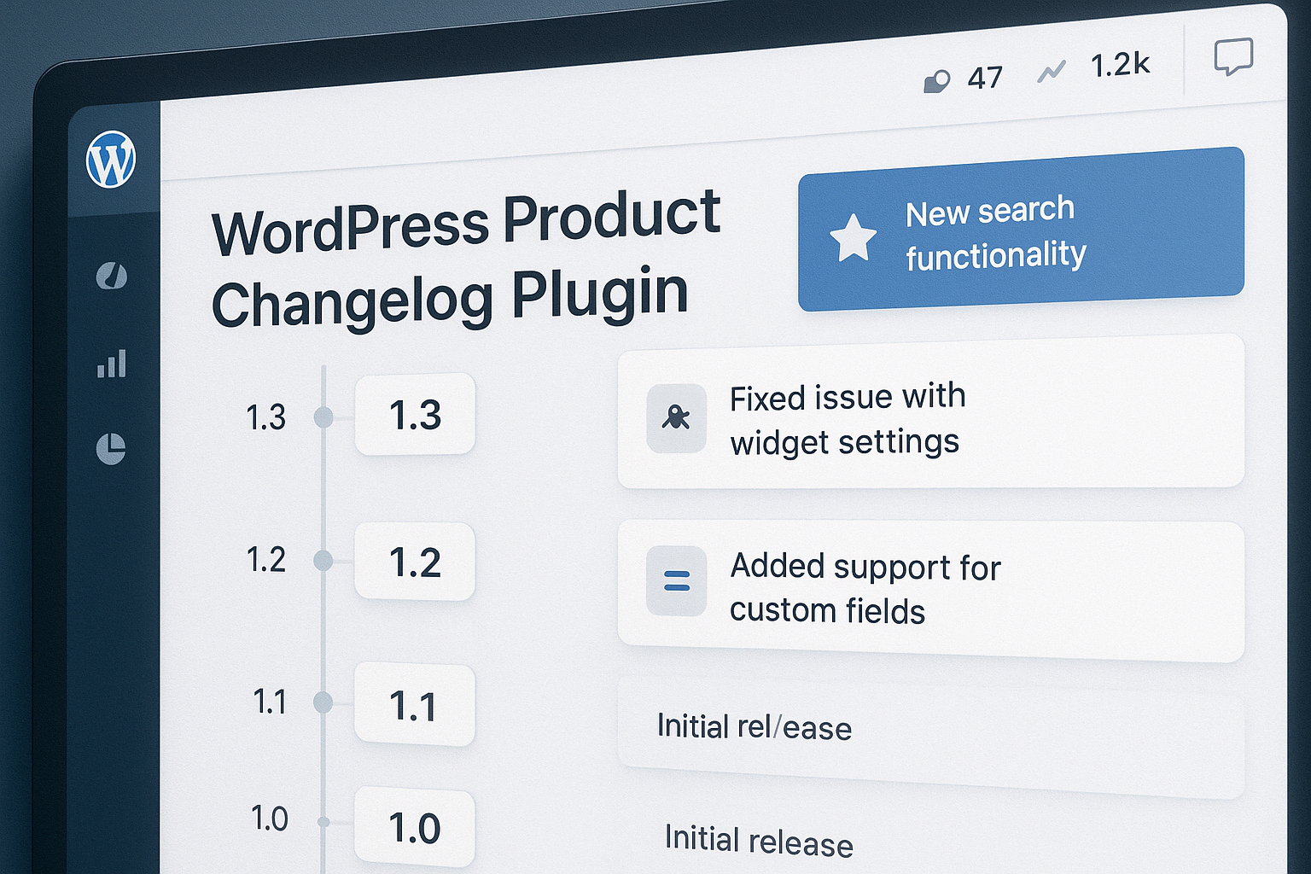Open the New search functionality banner
The height and width of the screenshot is (874, 1311).
tap(1021, 229)
